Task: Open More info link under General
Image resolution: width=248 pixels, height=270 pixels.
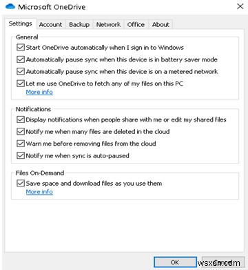Action: pyautogui.click(x=39, y=92)
